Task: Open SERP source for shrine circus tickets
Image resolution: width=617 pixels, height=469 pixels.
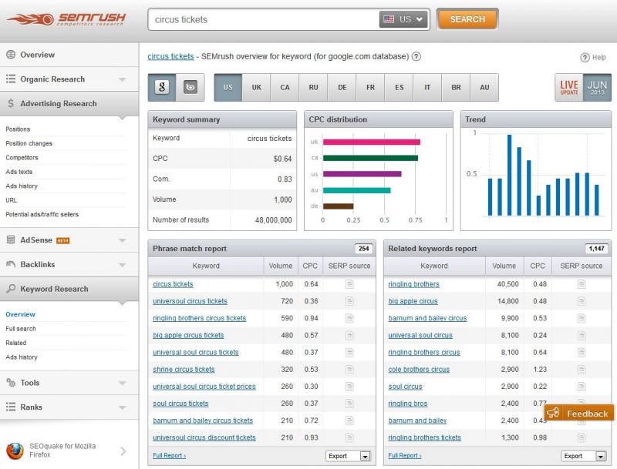Action: (x=349, y=369)
